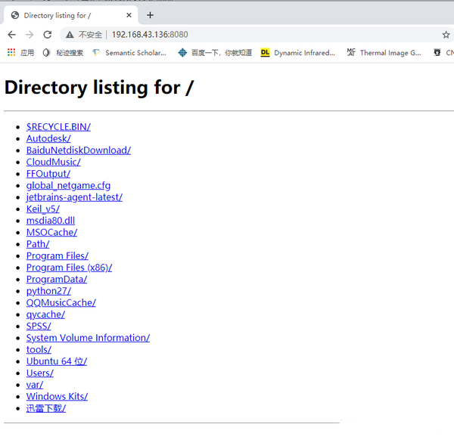This screenshot has width=454, height=446.
Task: Click the browser forward arrow
Action: [x=30, y=35]
